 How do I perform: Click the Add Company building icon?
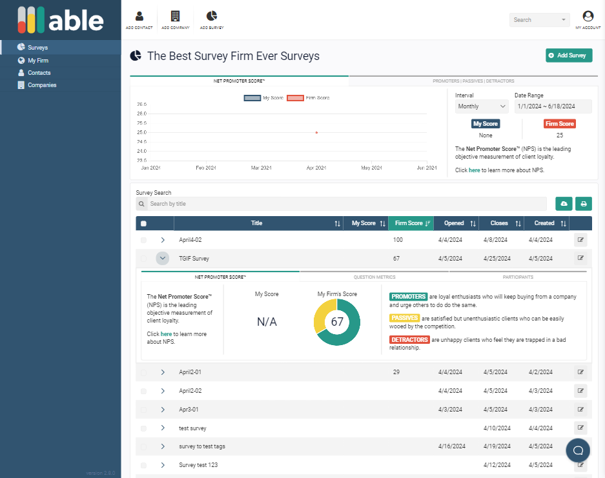pyautogui.click(x=175, y=17)
